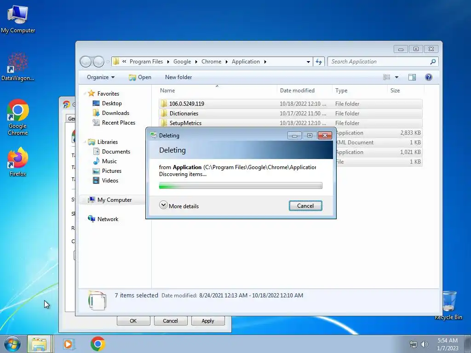Click the volume speaker tray icon
The width and height of the screenshot is (471, 353).
(x=425, y=344)
